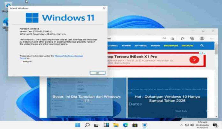Open the 'Laptop Terbaru INBook X1 Pro' ad headline
222x129 pixels.
tap(132, 57)
